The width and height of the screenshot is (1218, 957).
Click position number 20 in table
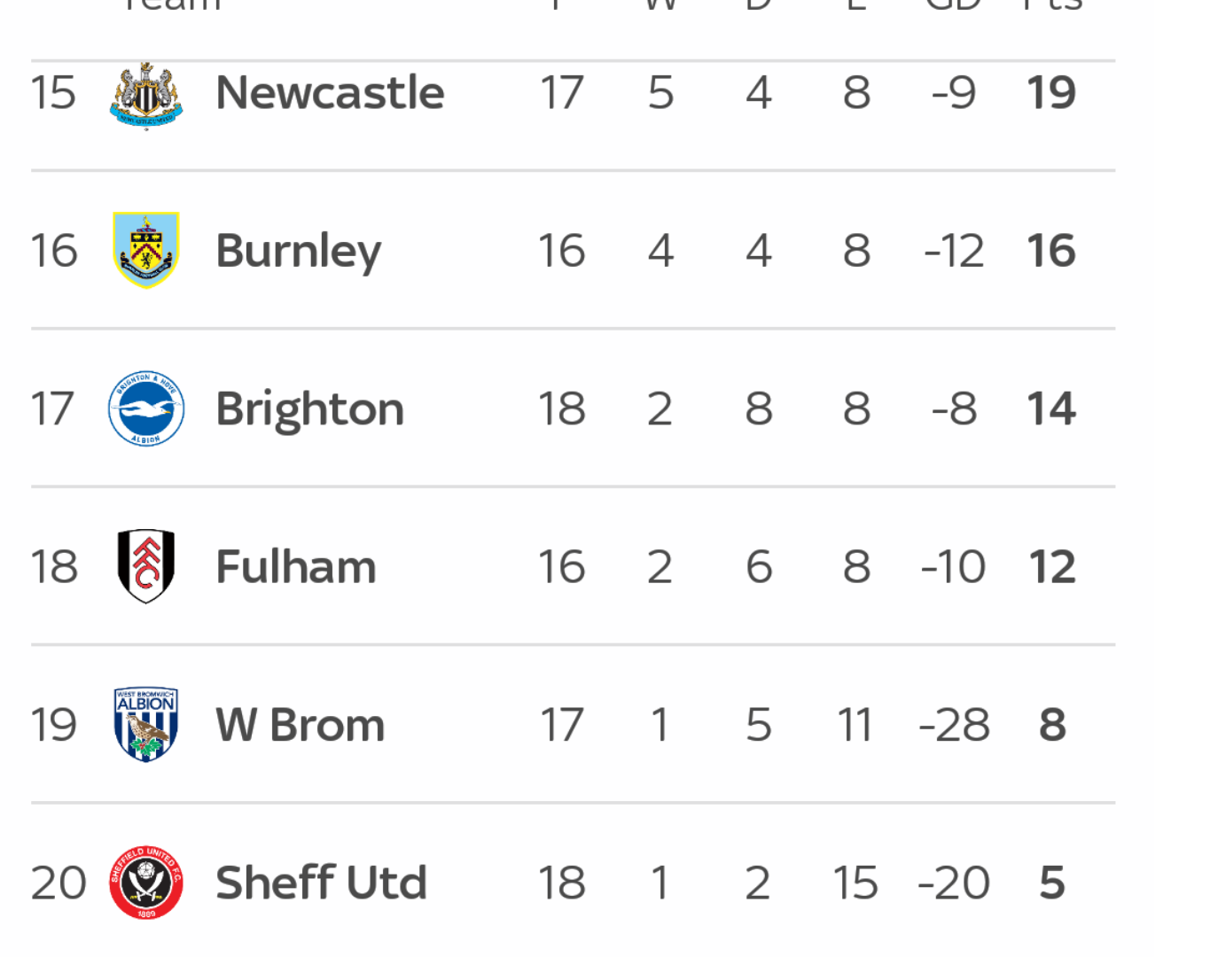tap(59, 883)
